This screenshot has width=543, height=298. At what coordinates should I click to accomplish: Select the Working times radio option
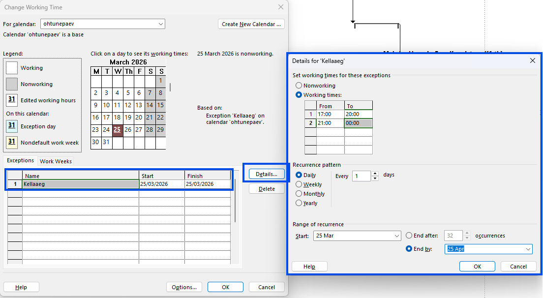pos(299,95)
